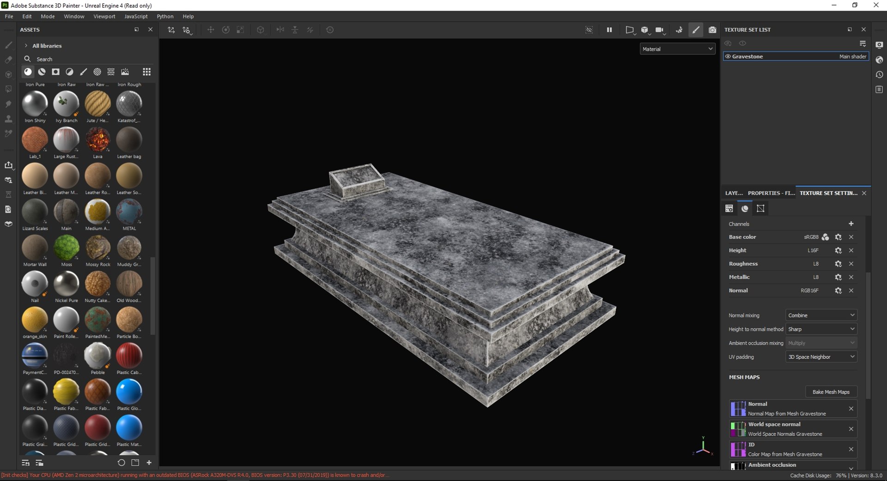The height and width of the screenshot is (481, 887).
Task: Filter assets by Materials sphere icon
Action: 28,72
